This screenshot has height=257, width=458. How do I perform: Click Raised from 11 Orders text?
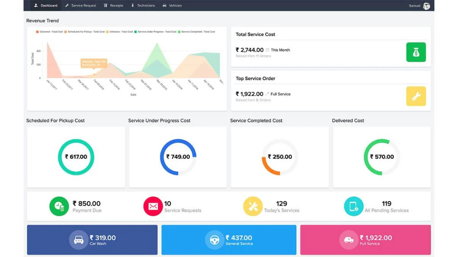click(x=253, y=56)
